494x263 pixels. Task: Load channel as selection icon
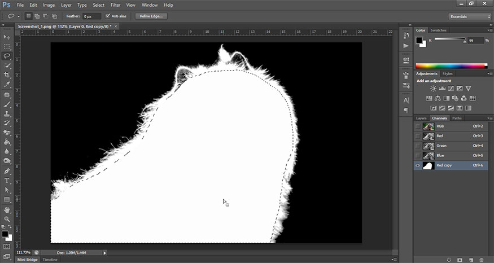point(449,260)
